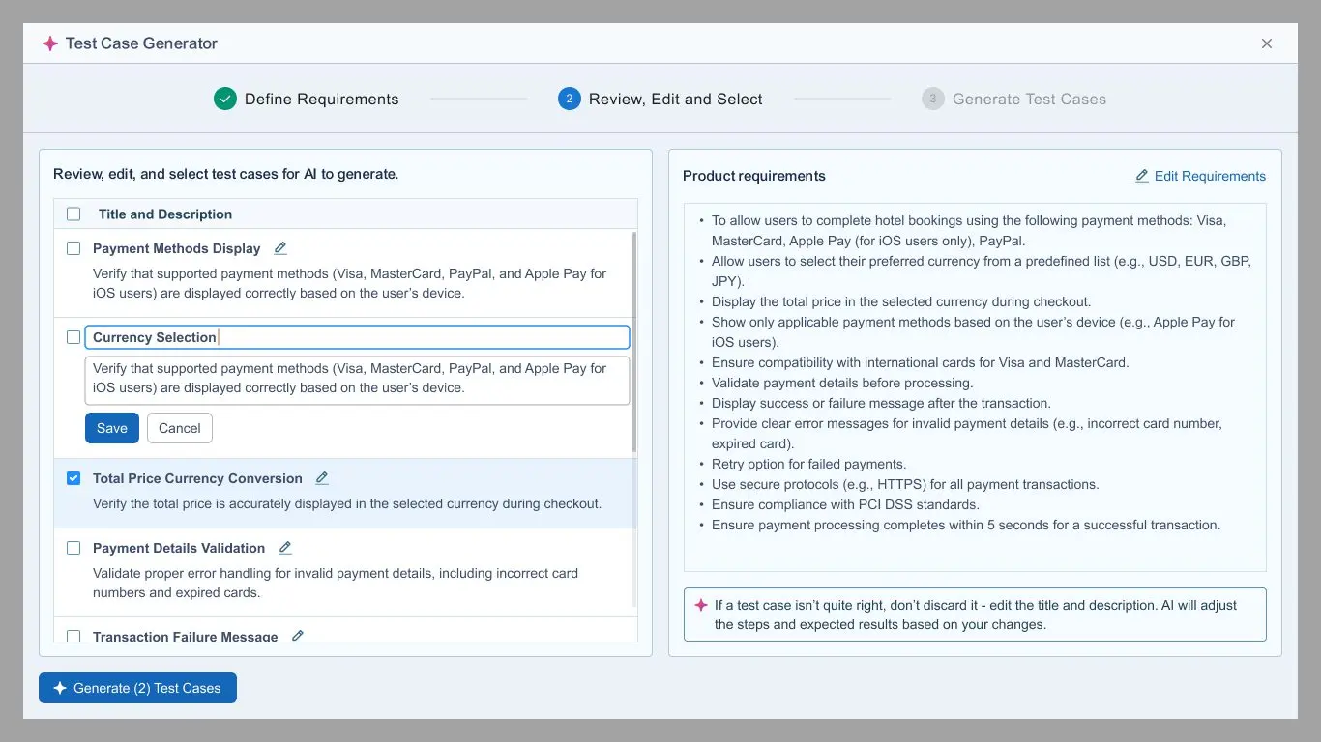The height and width of the screenshot is (742, 1321).
Task: Click pencil icon beside Transaction Failure Message
Action: pyautogui.click(x=298, y=636)
